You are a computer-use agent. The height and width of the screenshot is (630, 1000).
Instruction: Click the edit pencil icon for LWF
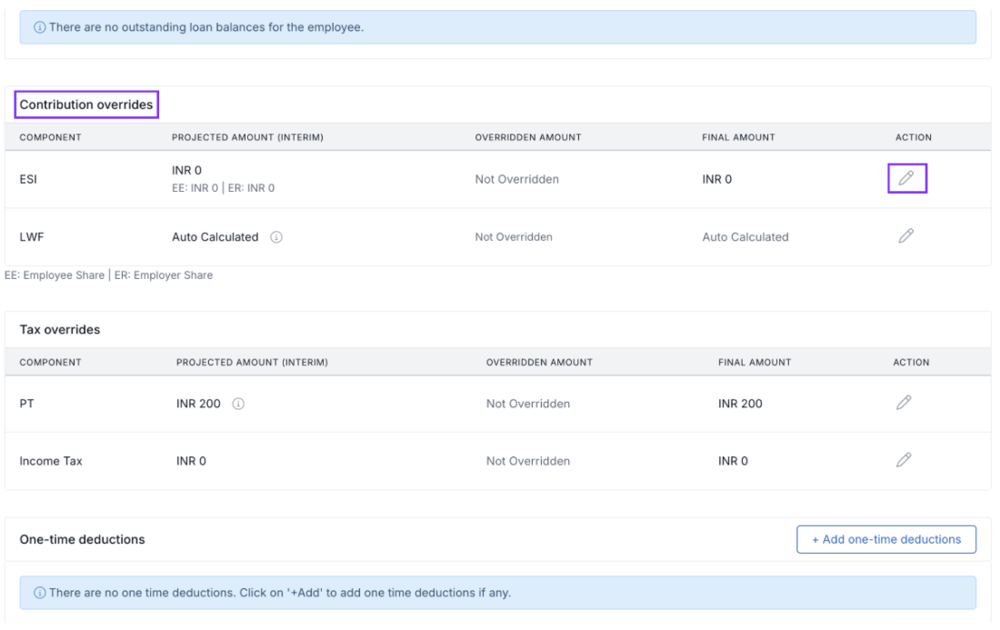(905, 236)
